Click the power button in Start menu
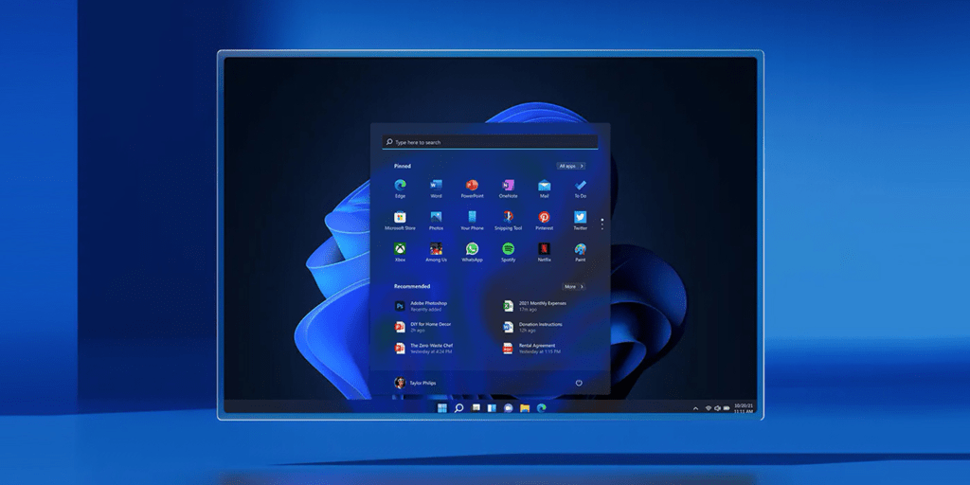The width and height of the screenshot is (970, 485). (x=579, y=383)
